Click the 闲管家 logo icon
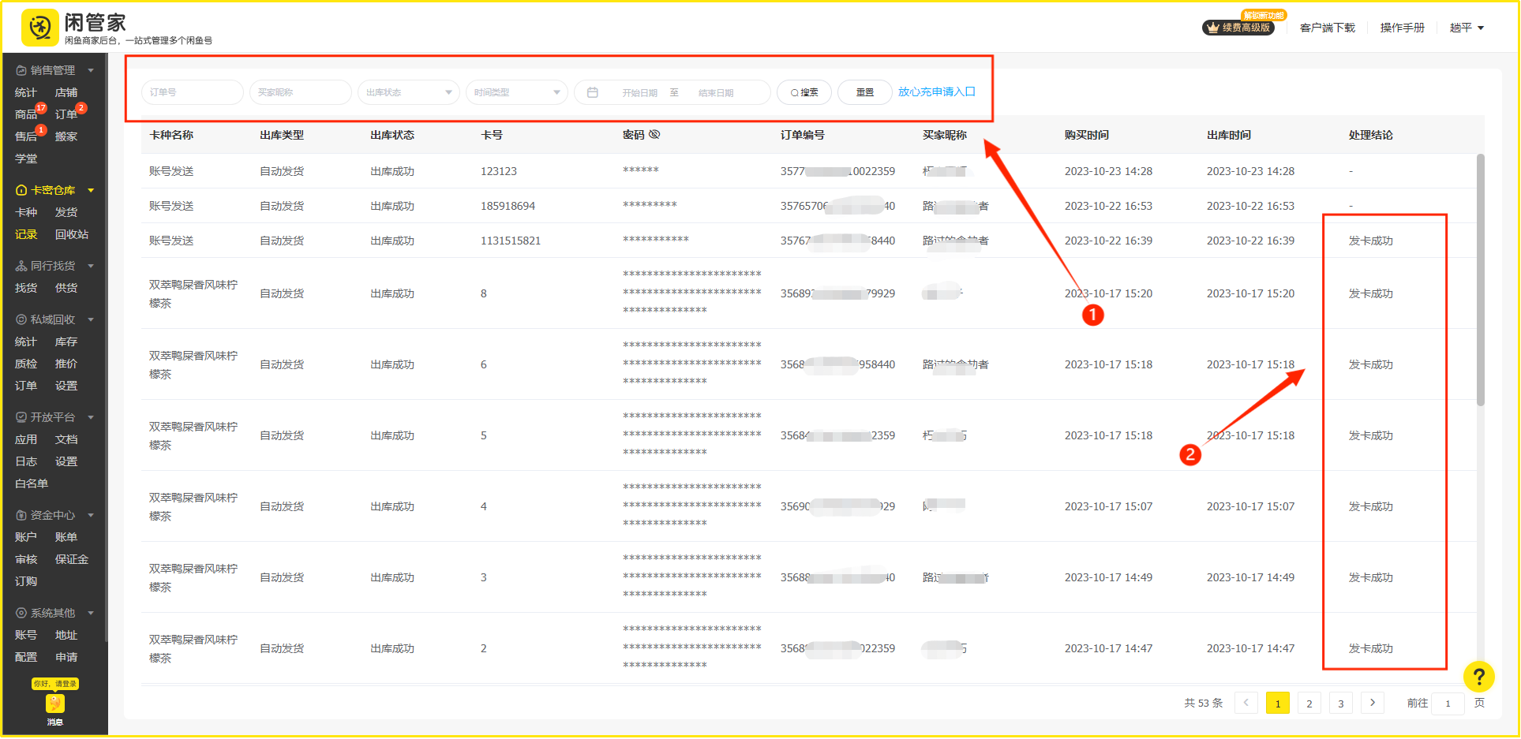The height and width of the screenshot is (739, 1521). click(x=39, y=28)
